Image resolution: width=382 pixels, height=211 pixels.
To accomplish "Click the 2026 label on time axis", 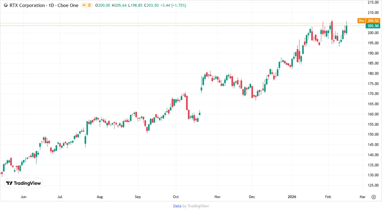I will pyautogui.click(x=292, y=197).
